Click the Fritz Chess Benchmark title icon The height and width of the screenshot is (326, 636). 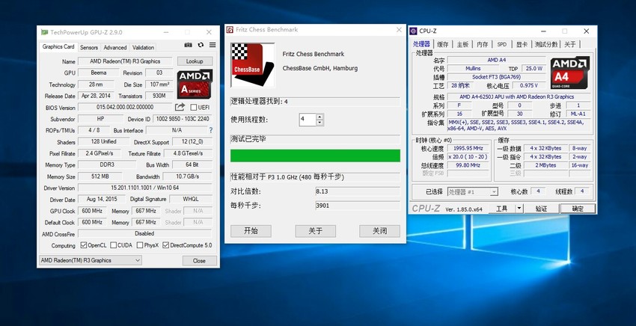(x=230, y=30)
